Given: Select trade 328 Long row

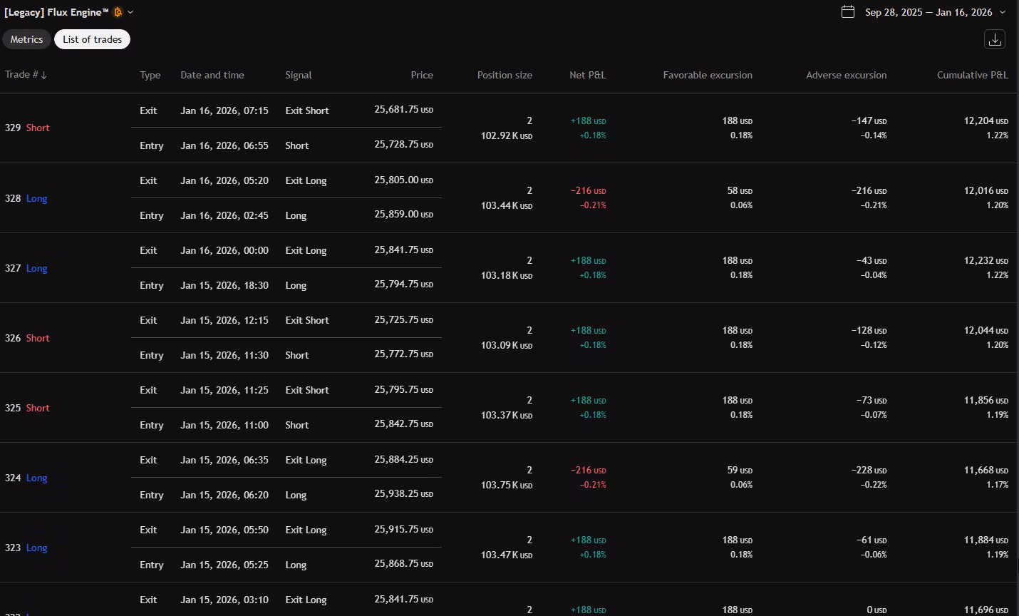Looking at the screenshot, I should [26, 198].
